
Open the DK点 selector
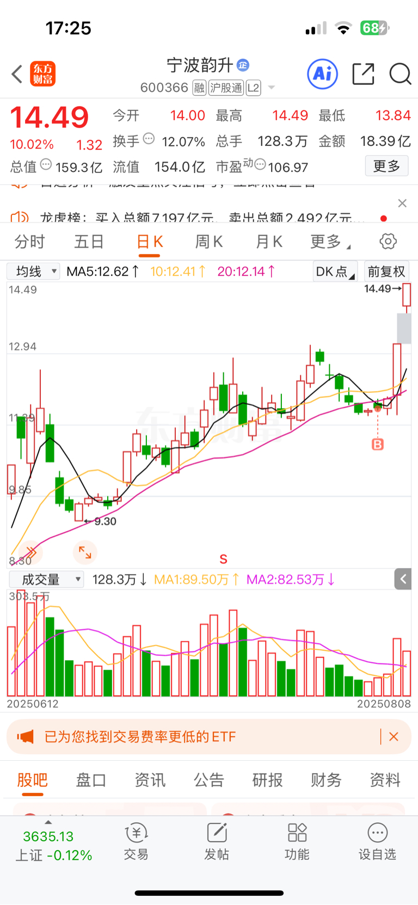click(x=335, y=272)
